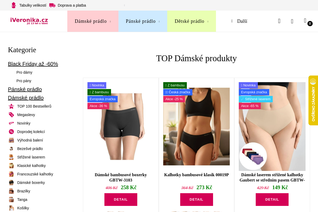The width and height of the screenshot is (318, 212).
Task: Click the Doprava a platba truck icon
Action: [x=52, y=5]
